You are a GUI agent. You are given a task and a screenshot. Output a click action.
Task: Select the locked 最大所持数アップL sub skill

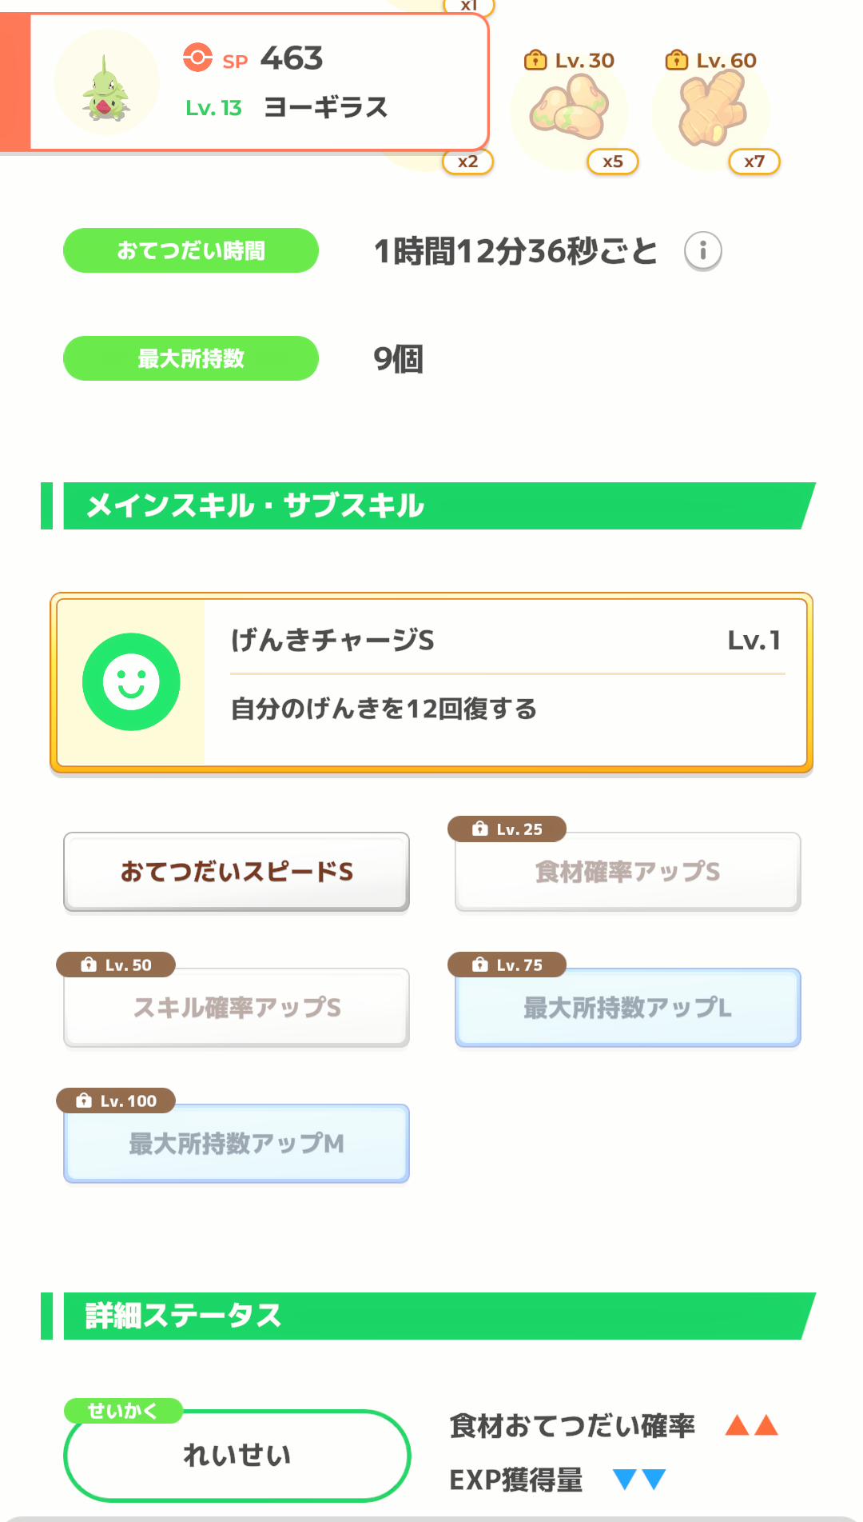(x=627, y=1008)
